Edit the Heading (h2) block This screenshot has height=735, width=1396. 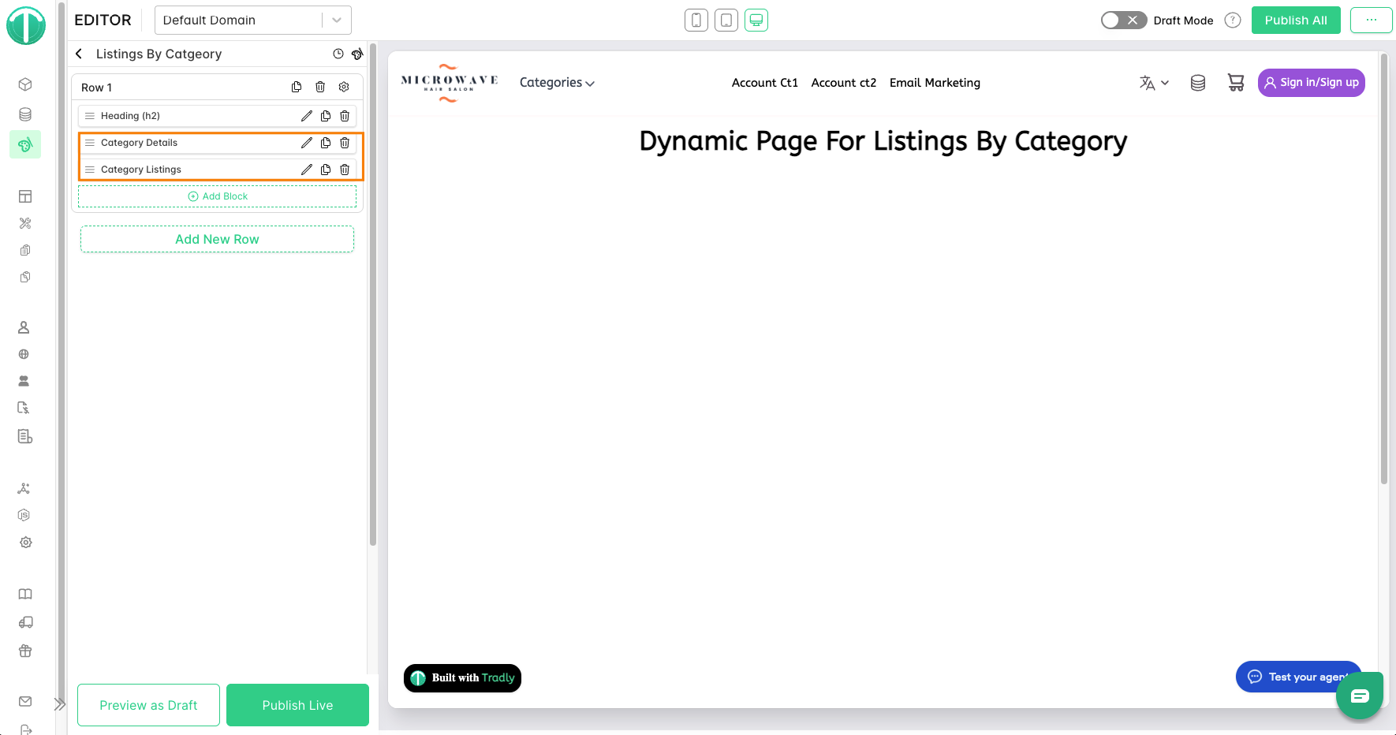(306, 116)
